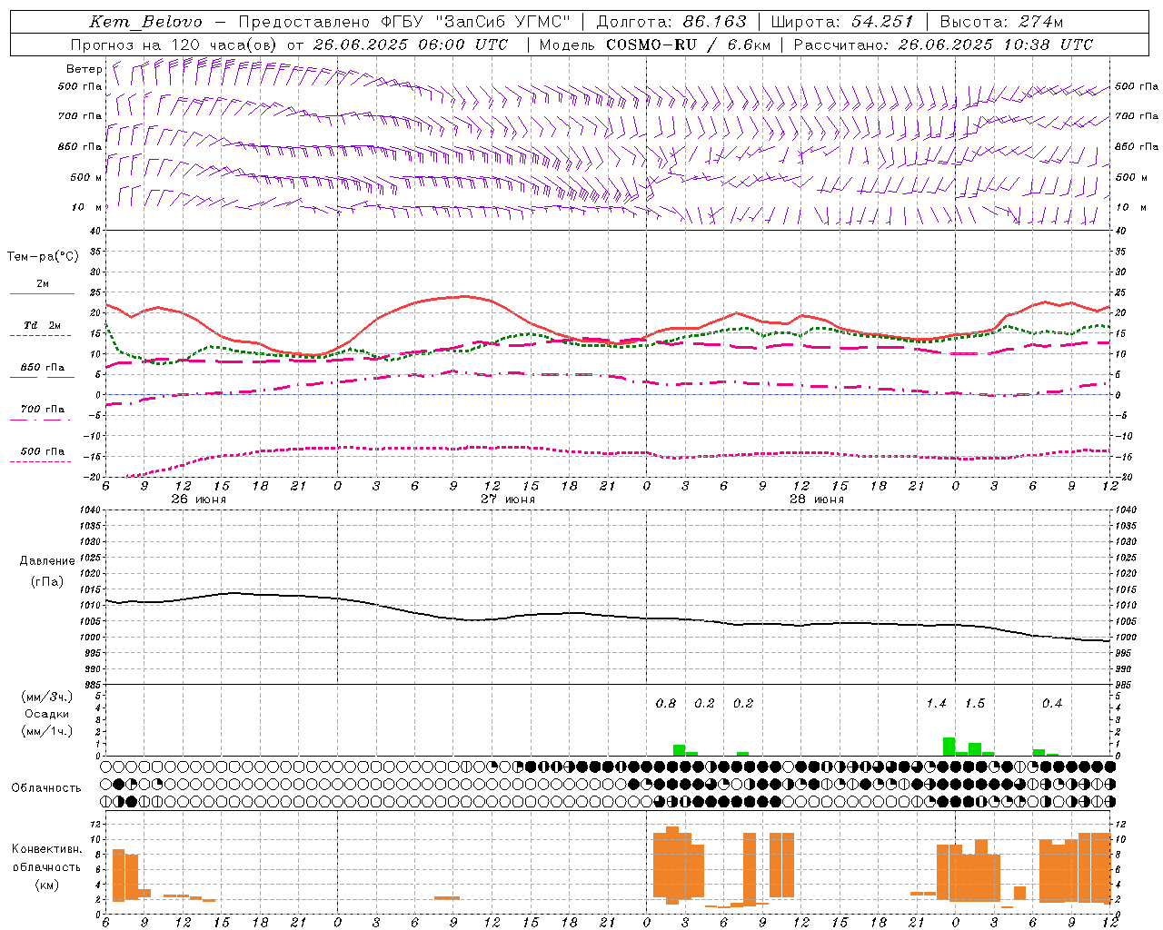
Task: Click the 26 июня date label
Action: pyautogui.click(x=199, y=500)
